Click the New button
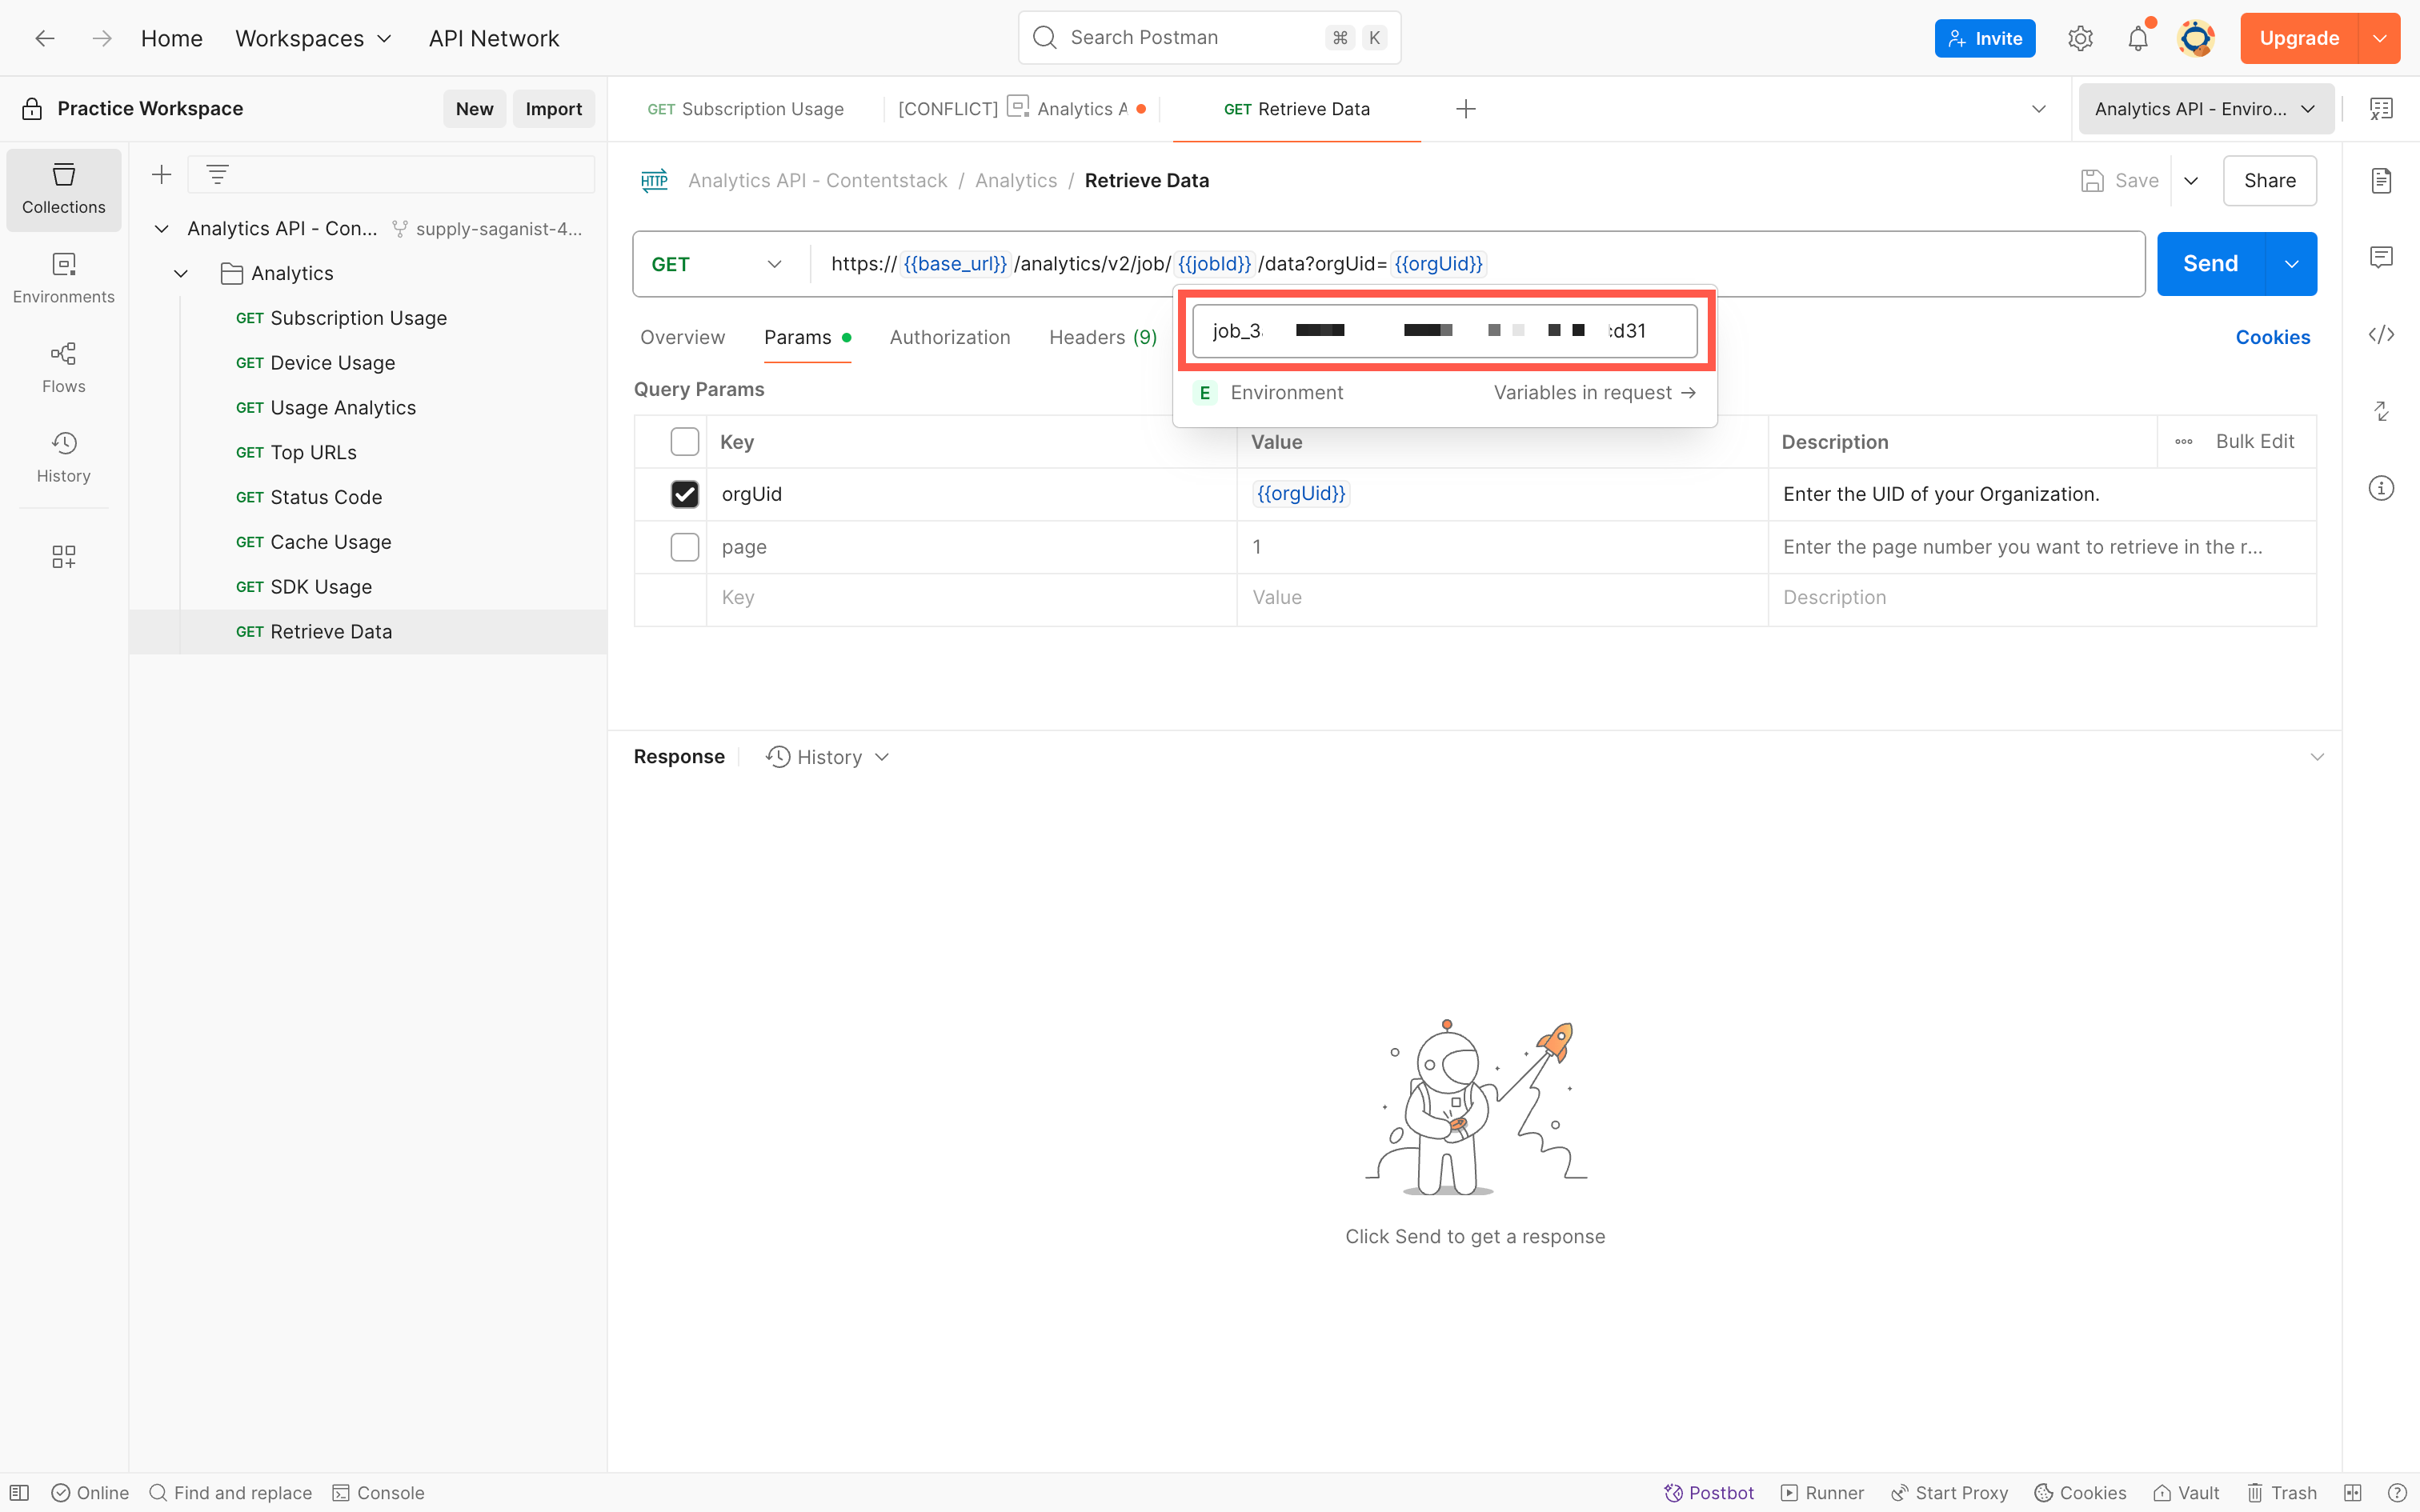 [474, 109]
